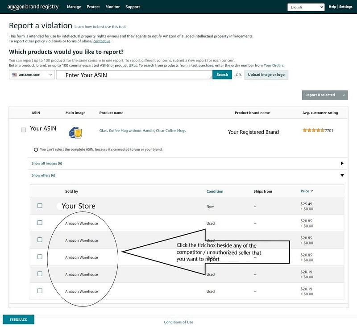The image size is (357, 327).
Task: Open the Help link in header
Action: point(332,7)
